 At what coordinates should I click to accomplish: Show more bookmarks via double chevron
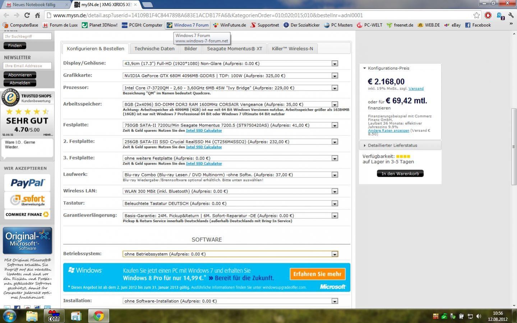click(511, 24)
